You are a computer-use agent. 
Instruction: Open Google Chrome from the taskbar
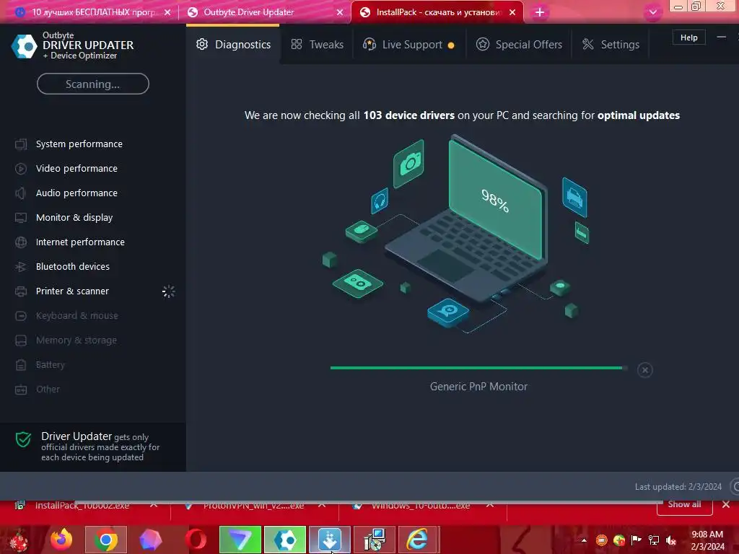(105, 540)
